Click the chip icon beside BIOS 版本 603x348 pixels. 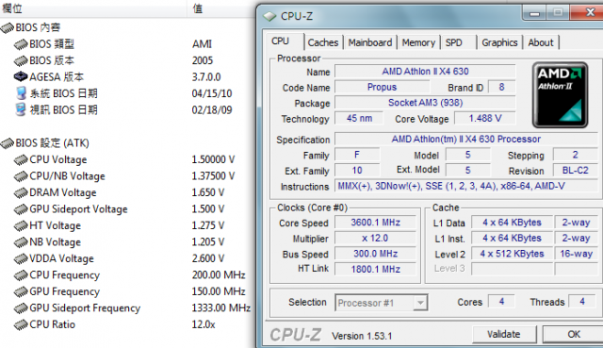(x=21, y=60)
